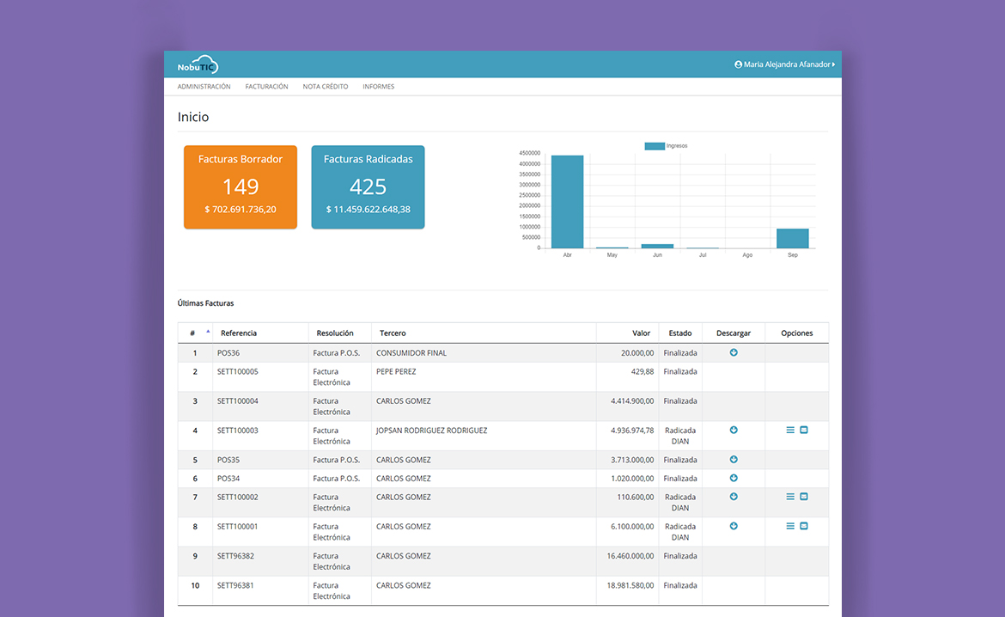This screenshot has height=617, width=1005.
Task: Open the Facturas Radicadas card
Action: coord(368,187)
